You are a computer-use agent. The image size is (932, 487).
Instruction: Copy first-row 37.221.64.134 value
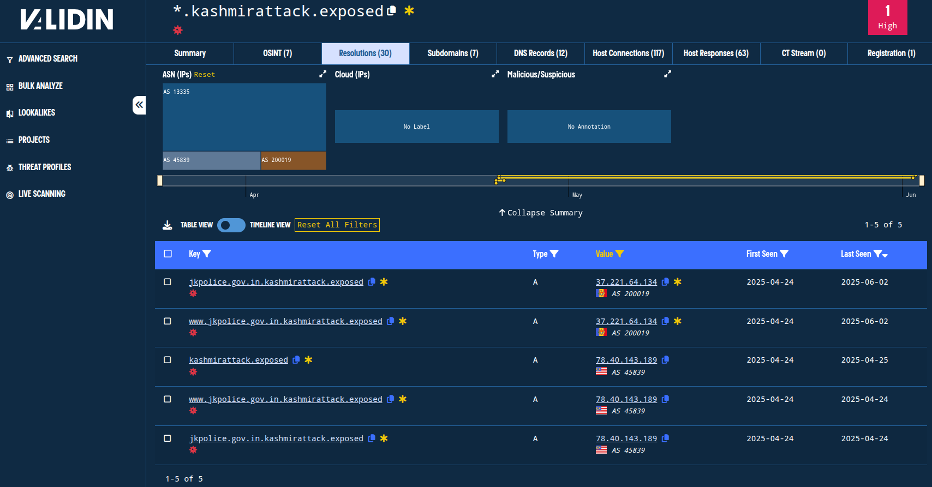(x=665, y=282)
